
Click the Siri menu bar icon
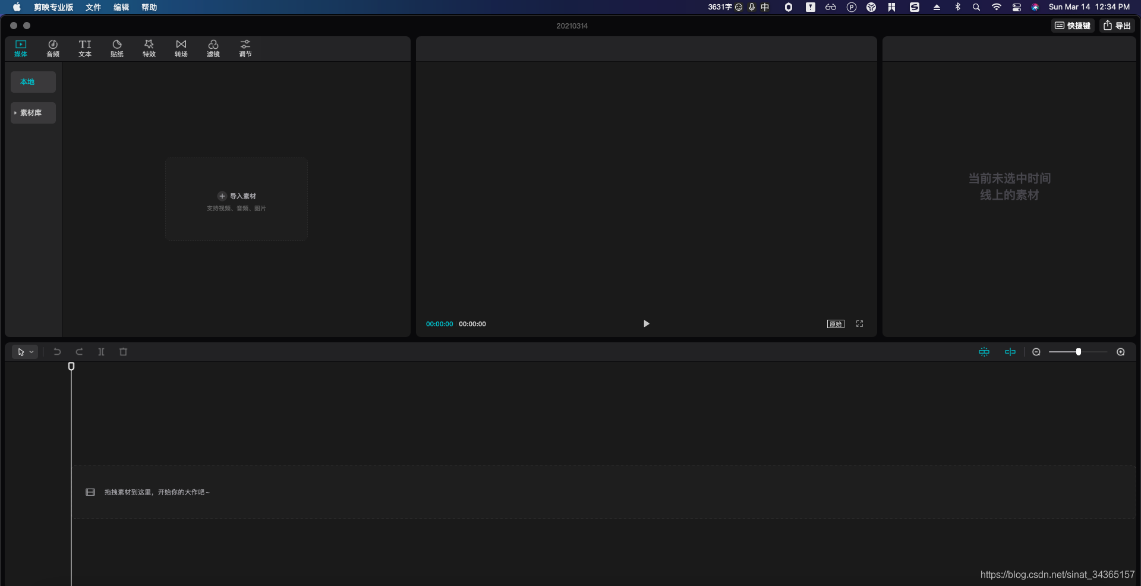tap(1035, 7)
